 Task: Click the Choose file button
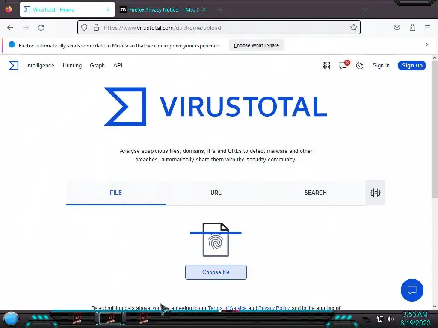[x=216, y=272]
